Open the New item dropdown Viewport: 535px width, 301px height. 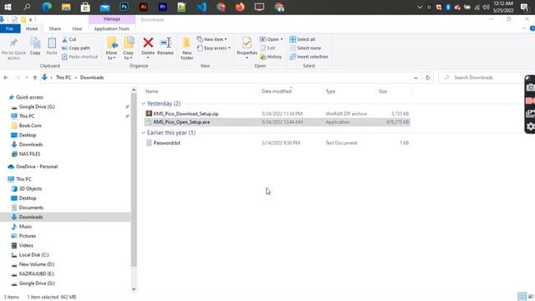211,39
